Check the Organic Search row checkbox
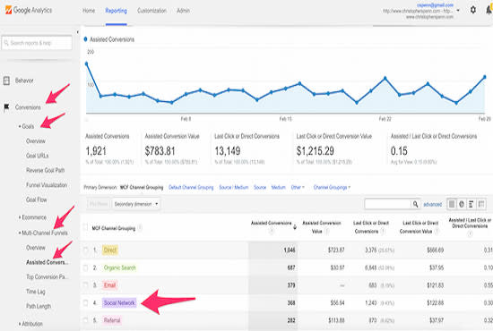The image size is (493, 331). click(85, 267)
